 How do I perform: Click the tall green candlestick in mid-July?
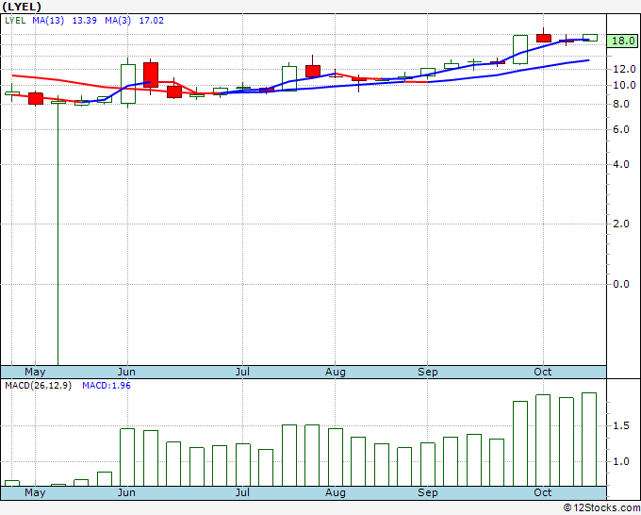click(x=289, y=78)
